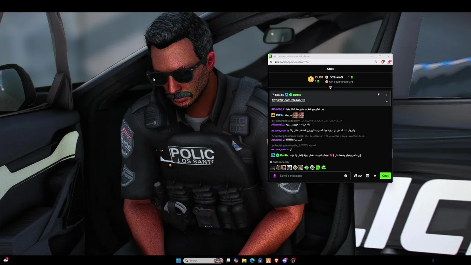Click the Send a message field

310,176
